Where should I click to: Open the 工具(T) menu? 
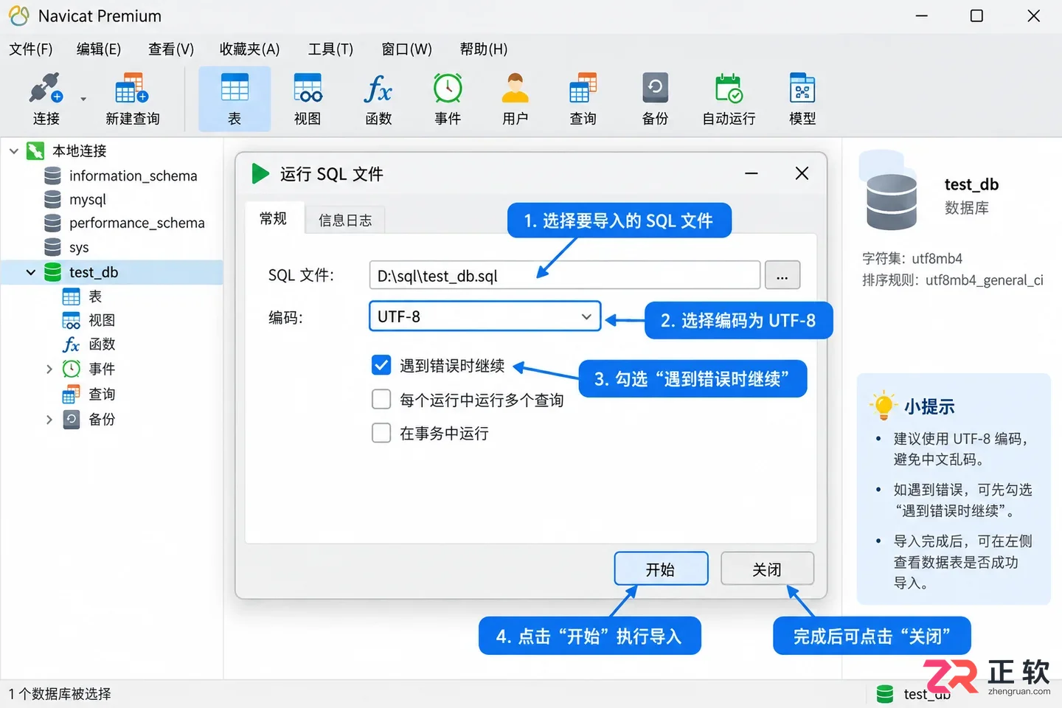(330, 49)
